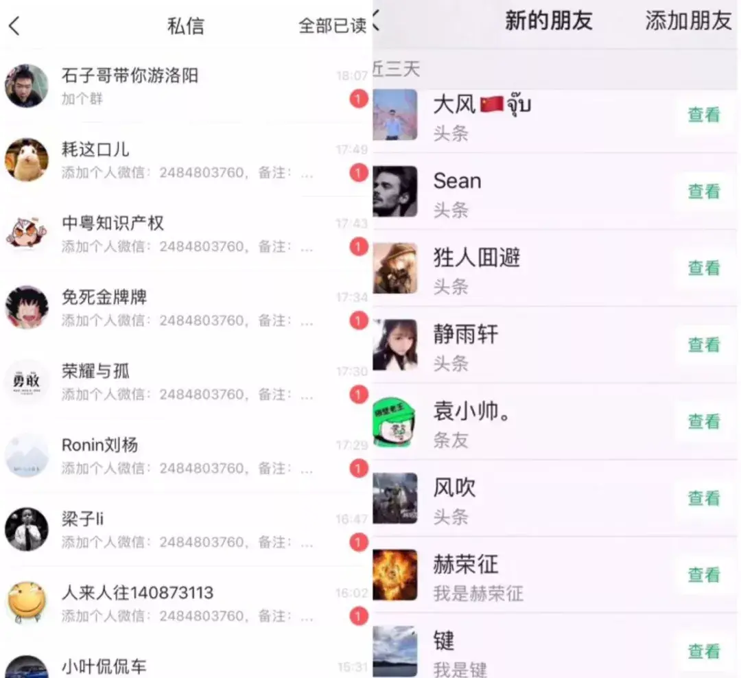Image resolution: width=741 pixels, height=678 pixels.
Task: Tap 查看 next to 静雨轩
Action: (x=704, y=344)
